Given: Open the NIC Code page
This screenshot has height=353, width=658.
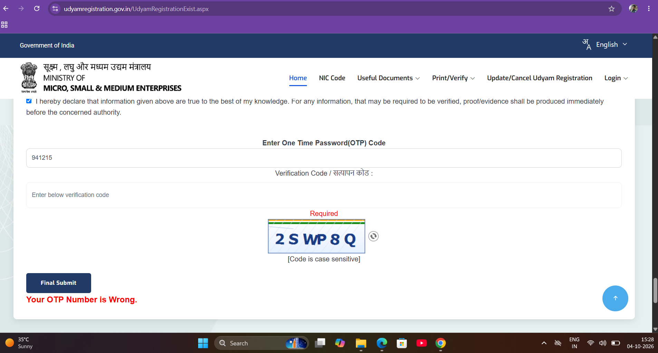Looking at the screenshot, I should click(x=332, y=78).
